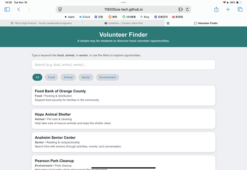The width and height of the screenshot is (247, 170).
Task: Filter by Senior category
Action: (x=86, y=77)
